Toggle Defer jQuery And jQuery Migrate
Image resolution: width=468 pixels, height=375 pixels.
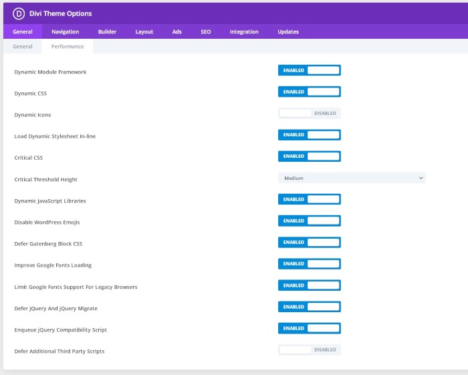310,307
